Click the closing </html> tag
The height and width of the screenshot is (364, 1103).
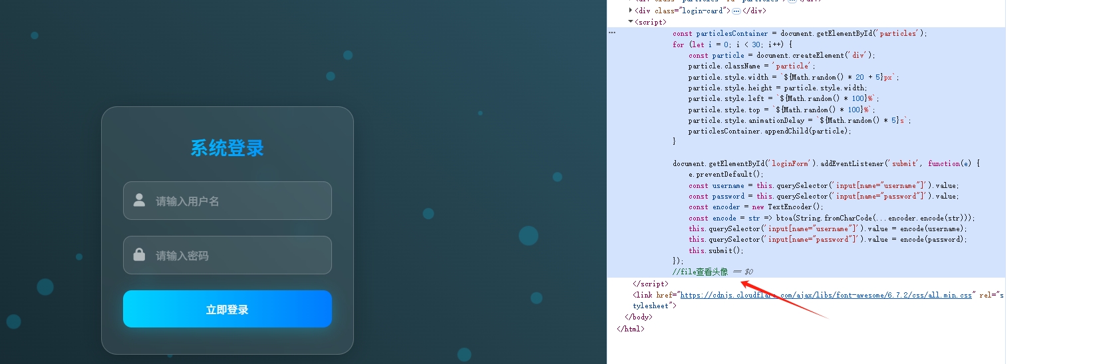[631, 329]
